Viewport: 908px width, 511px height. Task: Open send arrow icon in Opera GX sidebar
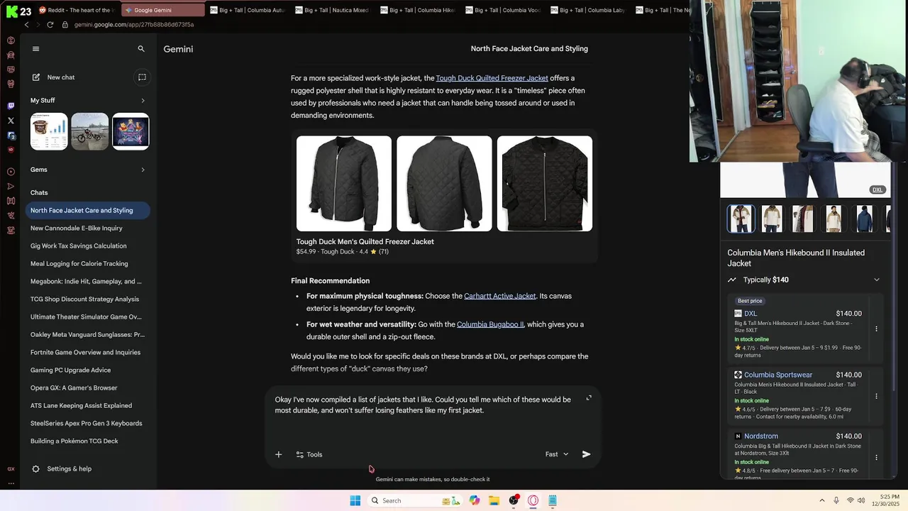[x=11, y=187]
